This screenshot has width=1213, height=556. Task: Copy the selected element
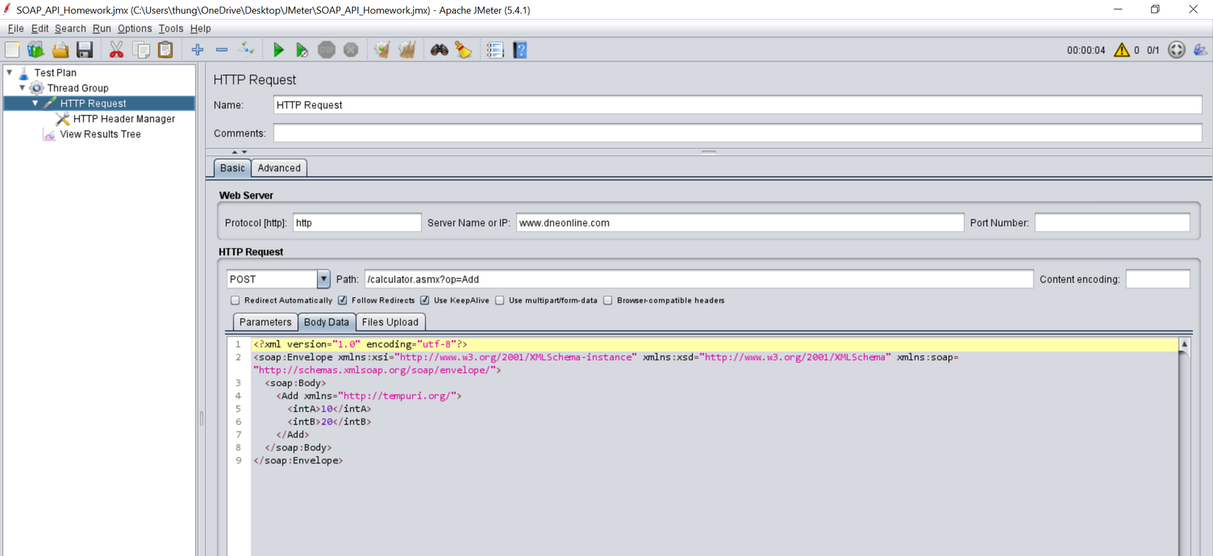click(141, 50)
